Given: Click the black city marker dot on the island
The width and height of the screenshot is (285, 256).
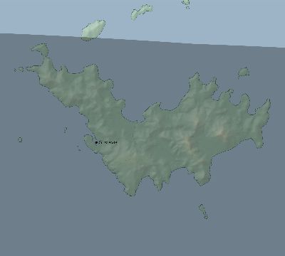Looking at the screenshot, I should click(96, 142).
